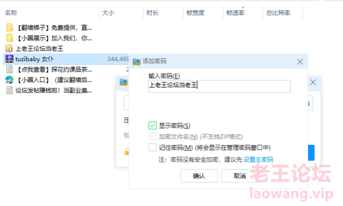
Task: Open the 设置主密码 link
Action: pyautogui.click(x=258, y=159)
